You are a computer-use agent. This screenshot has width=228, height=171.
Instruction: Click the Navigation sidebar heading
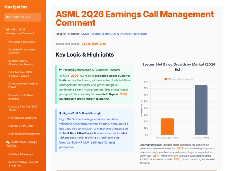16,7
